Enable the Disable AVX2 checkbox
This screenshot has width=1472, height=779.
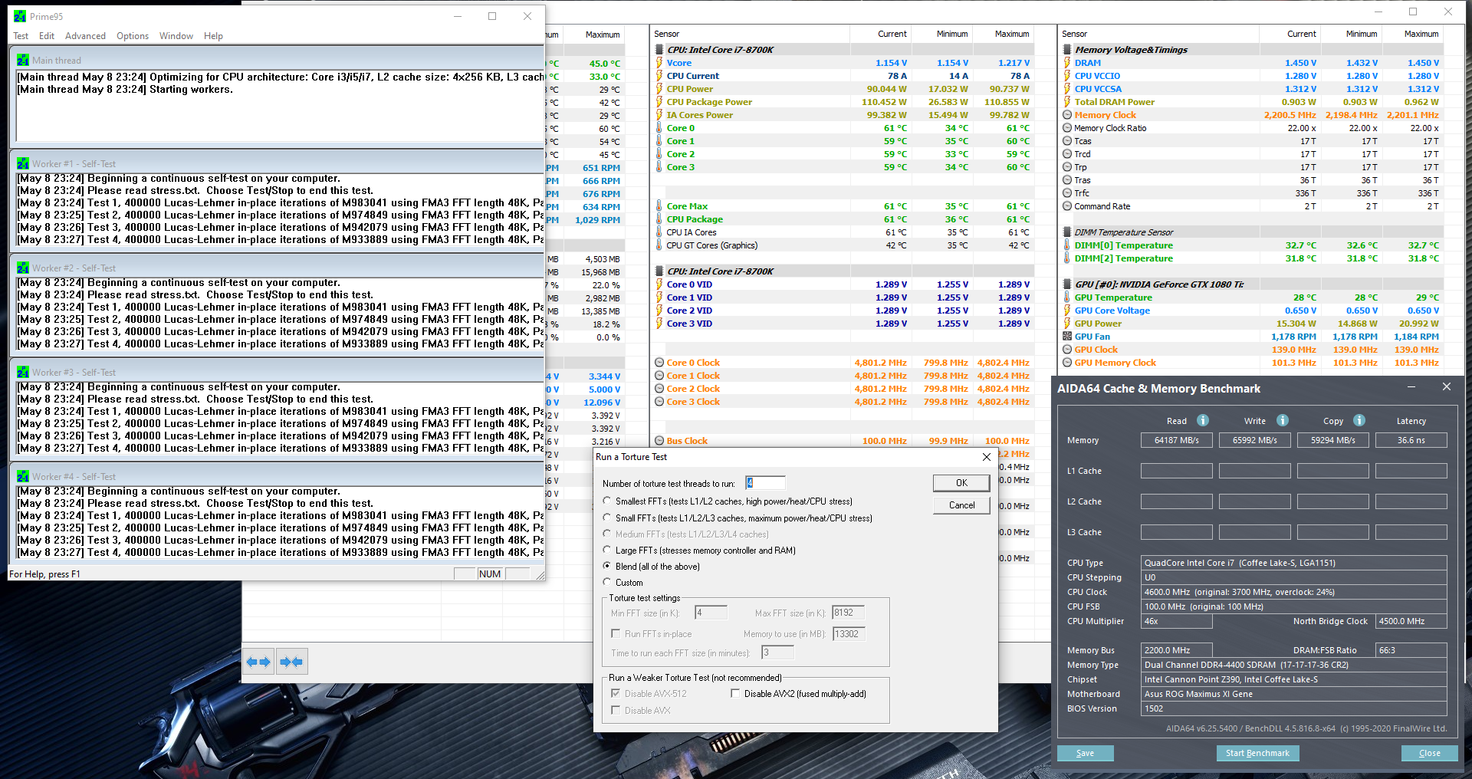click(735, 694)
